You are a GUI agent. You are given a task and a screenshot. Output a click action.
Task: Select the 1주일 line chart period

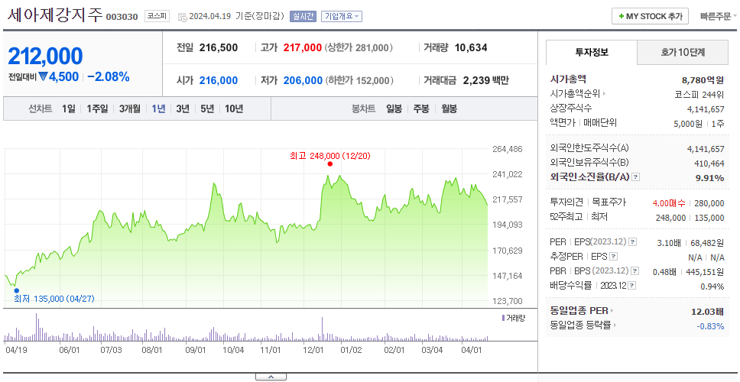point(97,109)
